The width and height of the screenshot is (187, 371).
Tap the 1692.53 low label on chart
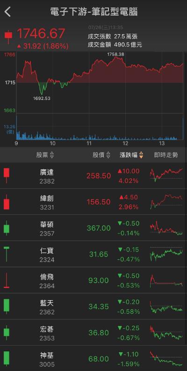tap(42, 98)
